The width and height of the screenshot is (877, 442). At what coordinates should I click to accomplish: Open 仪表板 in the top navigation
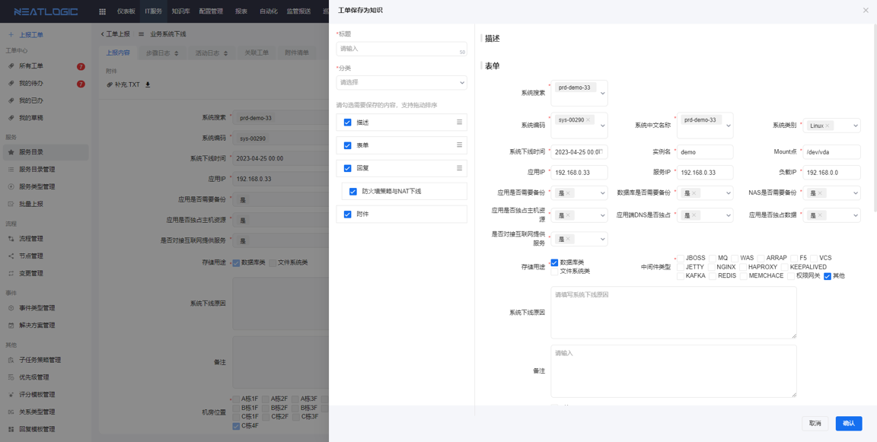pos(126,11)
